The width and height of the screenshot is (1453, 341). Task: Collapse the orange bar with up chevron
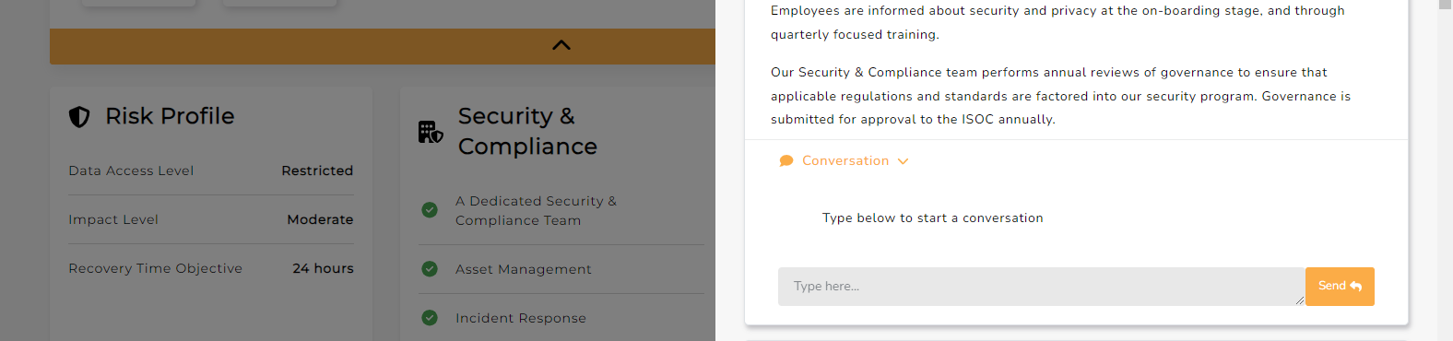[561, 45]
